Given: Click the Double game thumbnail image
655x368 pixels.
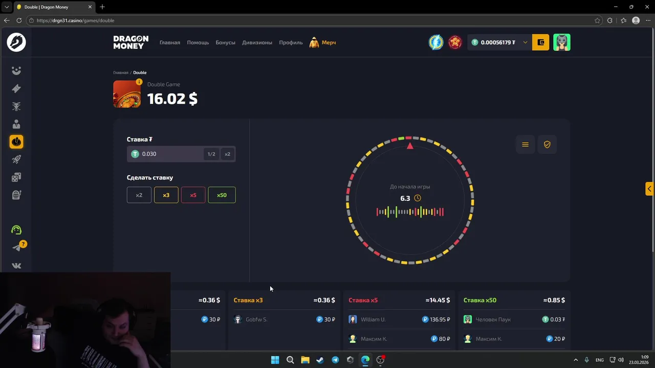Looking at the screenshot, I should pos(127,94).
